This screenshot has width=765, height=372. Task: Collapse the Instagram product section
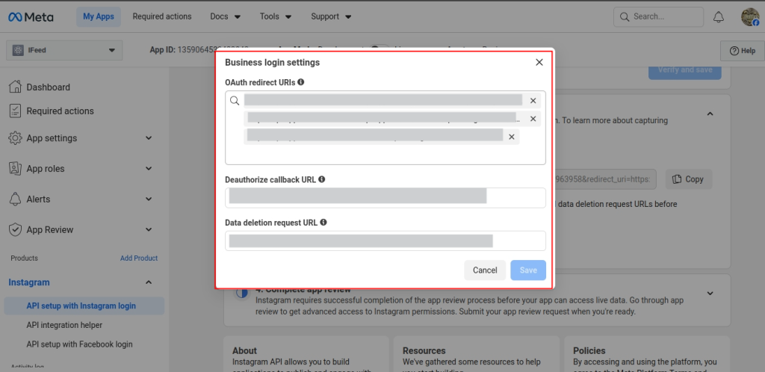[x=149, y=282]
